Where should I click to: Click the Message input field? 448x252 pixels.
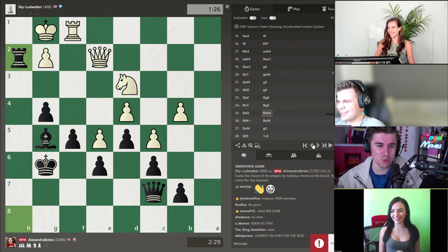point(271,244)
